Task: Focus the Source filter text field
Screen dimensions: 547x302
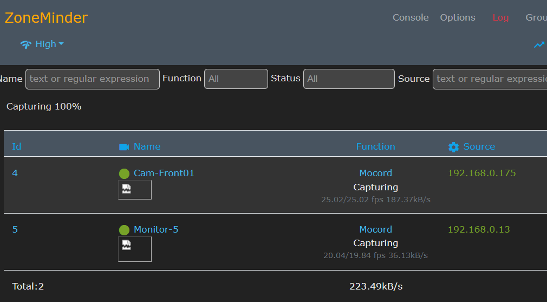Action: [x=490, y=79]
